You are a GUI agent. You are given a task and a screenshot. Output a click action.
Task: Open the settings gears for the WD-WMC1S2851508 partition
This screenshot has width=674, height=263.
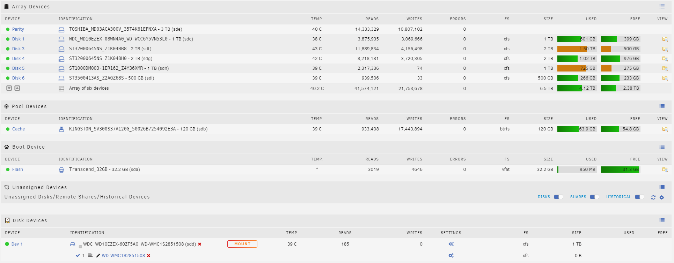pyautogui.click(x=451, y=256)
